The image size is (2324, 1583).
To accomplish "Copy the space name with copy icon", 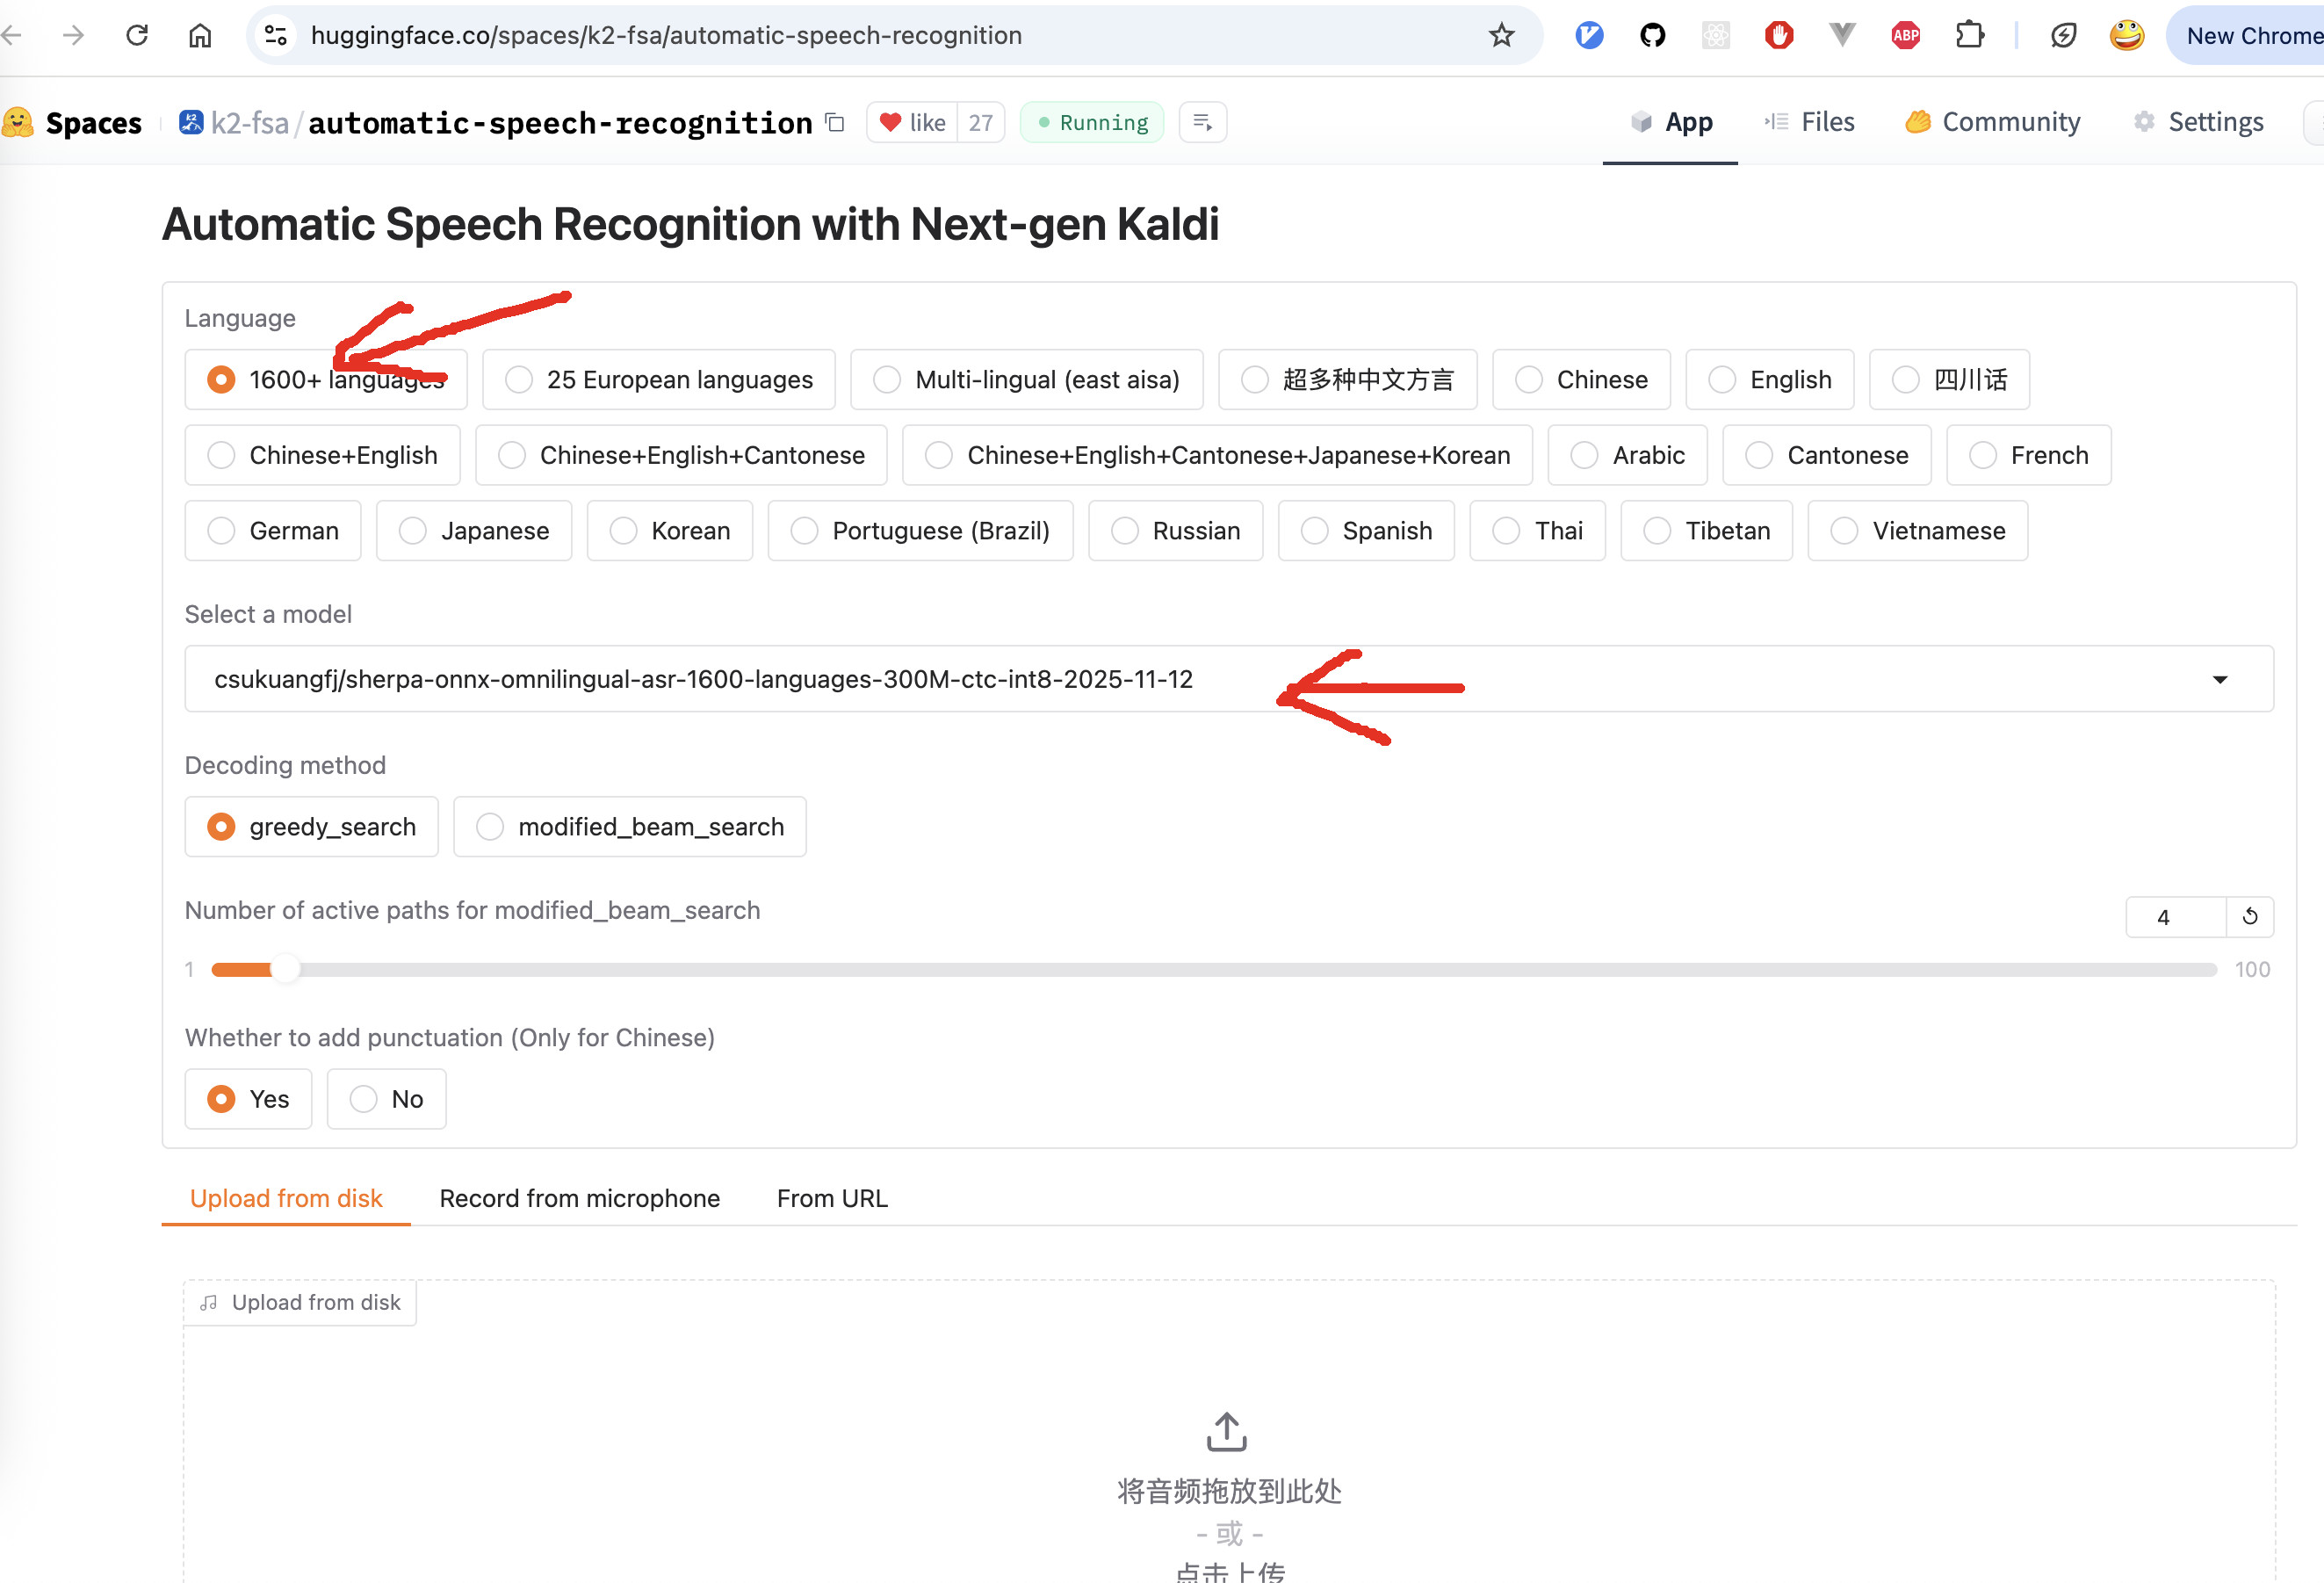I will click(x=835, y=123).
